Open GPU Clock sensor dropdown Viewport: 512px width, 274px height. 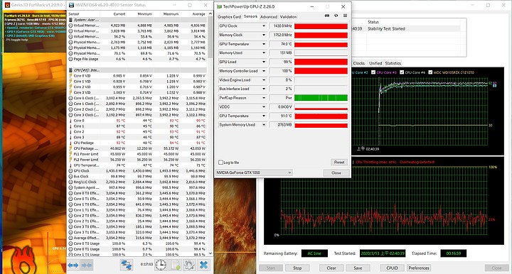[264, 26]
